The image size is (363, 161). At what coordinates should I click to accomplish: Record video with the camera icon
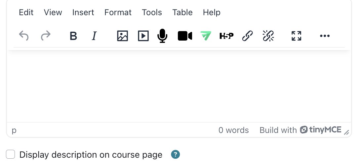185,36
